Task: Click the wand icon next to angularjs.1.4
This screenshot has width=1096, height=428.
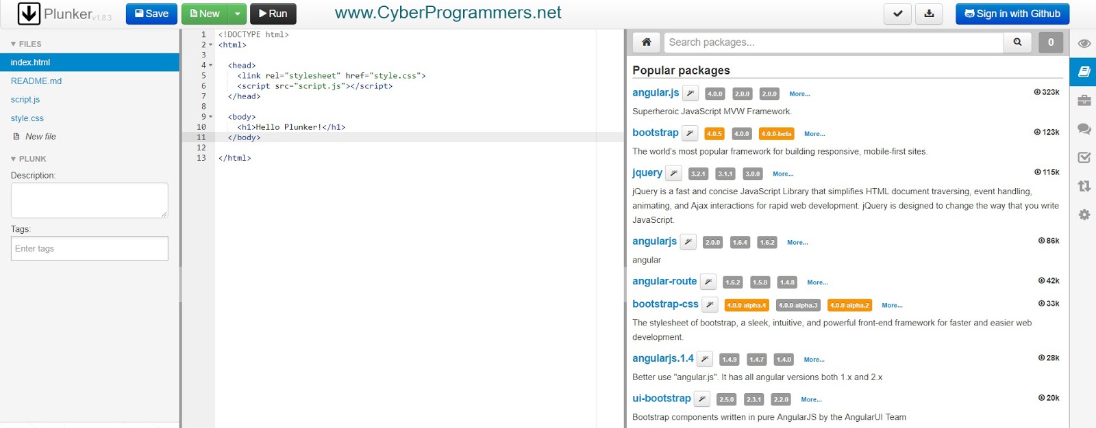Action: 705,359
